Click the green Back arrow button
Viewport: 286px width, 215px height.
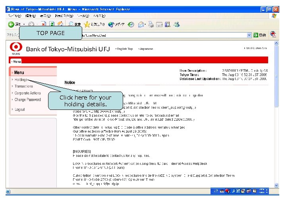(x=11, y=24)
